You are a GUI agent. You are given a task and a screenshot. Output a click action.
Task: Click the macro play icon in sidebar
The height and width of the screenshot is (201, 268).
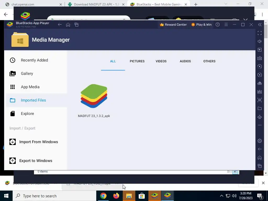point(260,66)
